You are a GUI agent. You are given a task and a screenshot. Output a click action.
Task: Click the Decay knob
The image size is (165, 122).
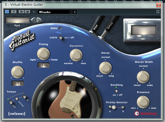(105, 68)
